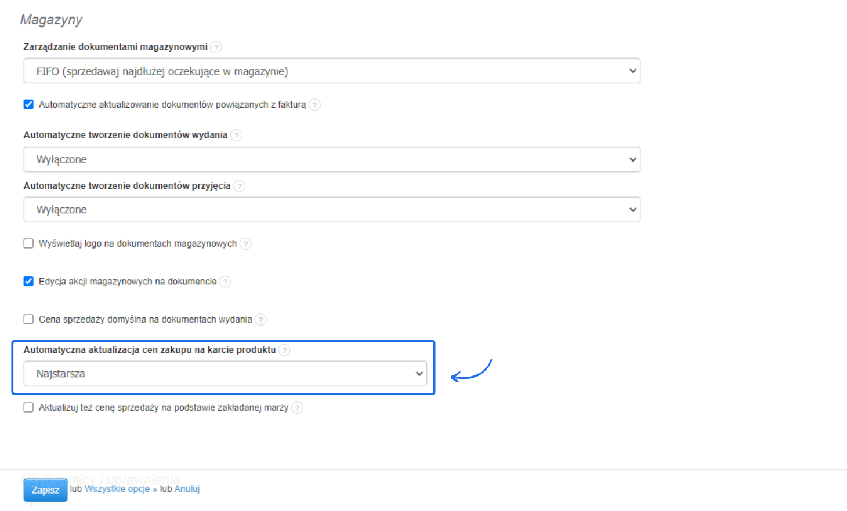This screenshot has width=847, height=511.
Task: Tick Aktualizuj też cenę sprzedaży checkbox
Action: tap(28, 408)
